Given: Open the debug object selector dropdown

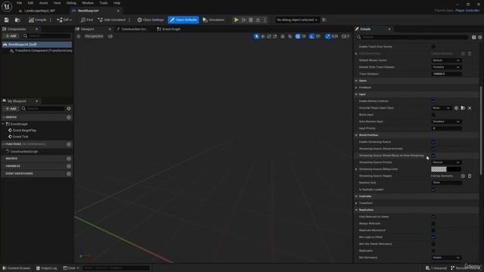Looking at the screenshot, I should point(297,20).
